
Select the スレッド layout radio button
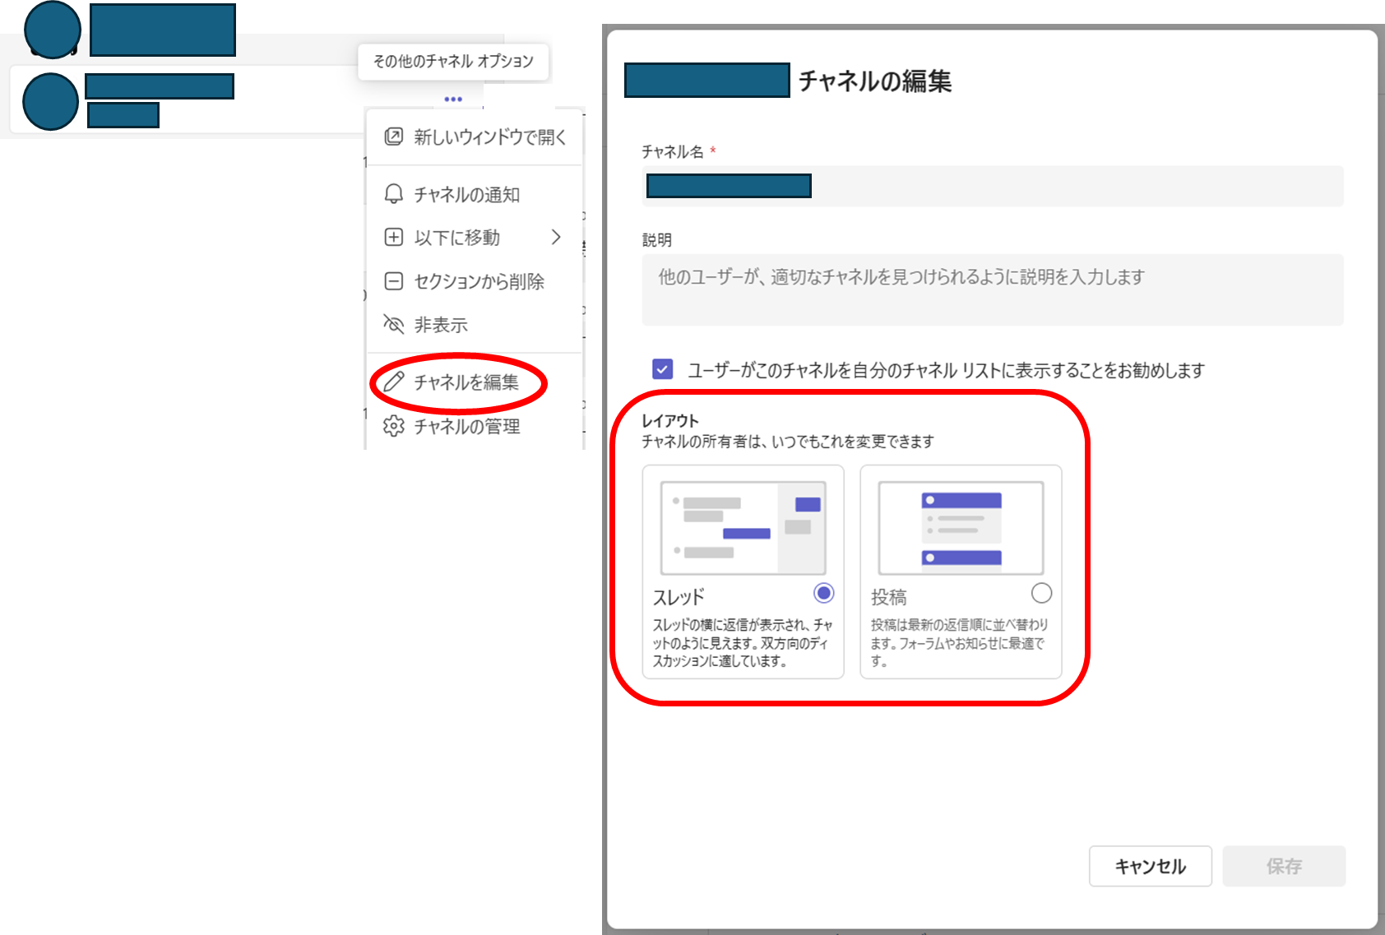click(x=823, y=593)
